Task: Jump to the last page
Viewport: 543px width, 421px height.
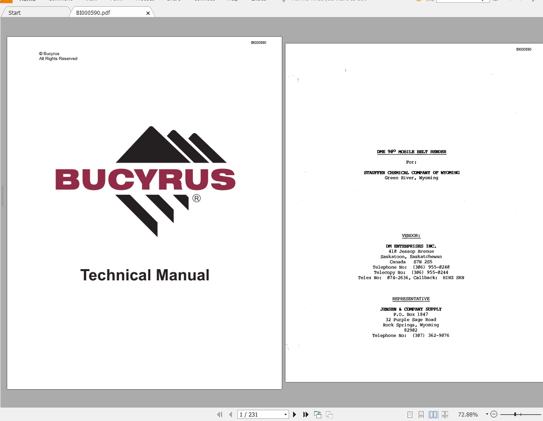Action: (x=306, y=414)
